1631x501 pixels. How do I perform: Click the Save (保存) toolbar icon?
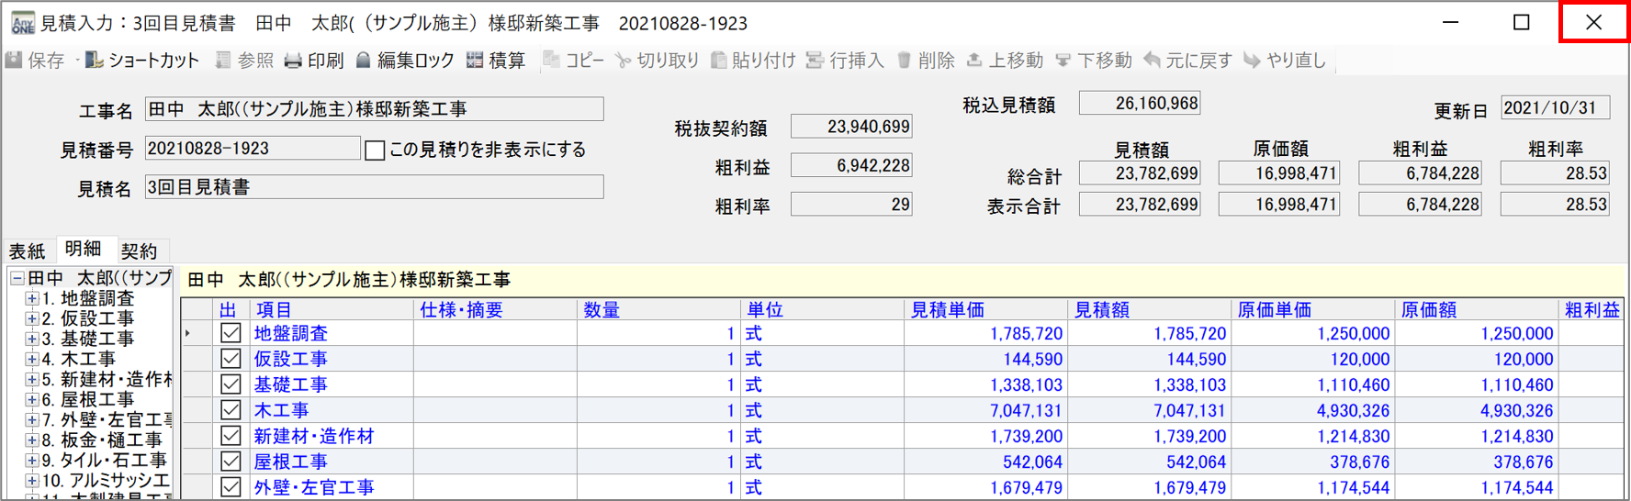coord(15,61)
